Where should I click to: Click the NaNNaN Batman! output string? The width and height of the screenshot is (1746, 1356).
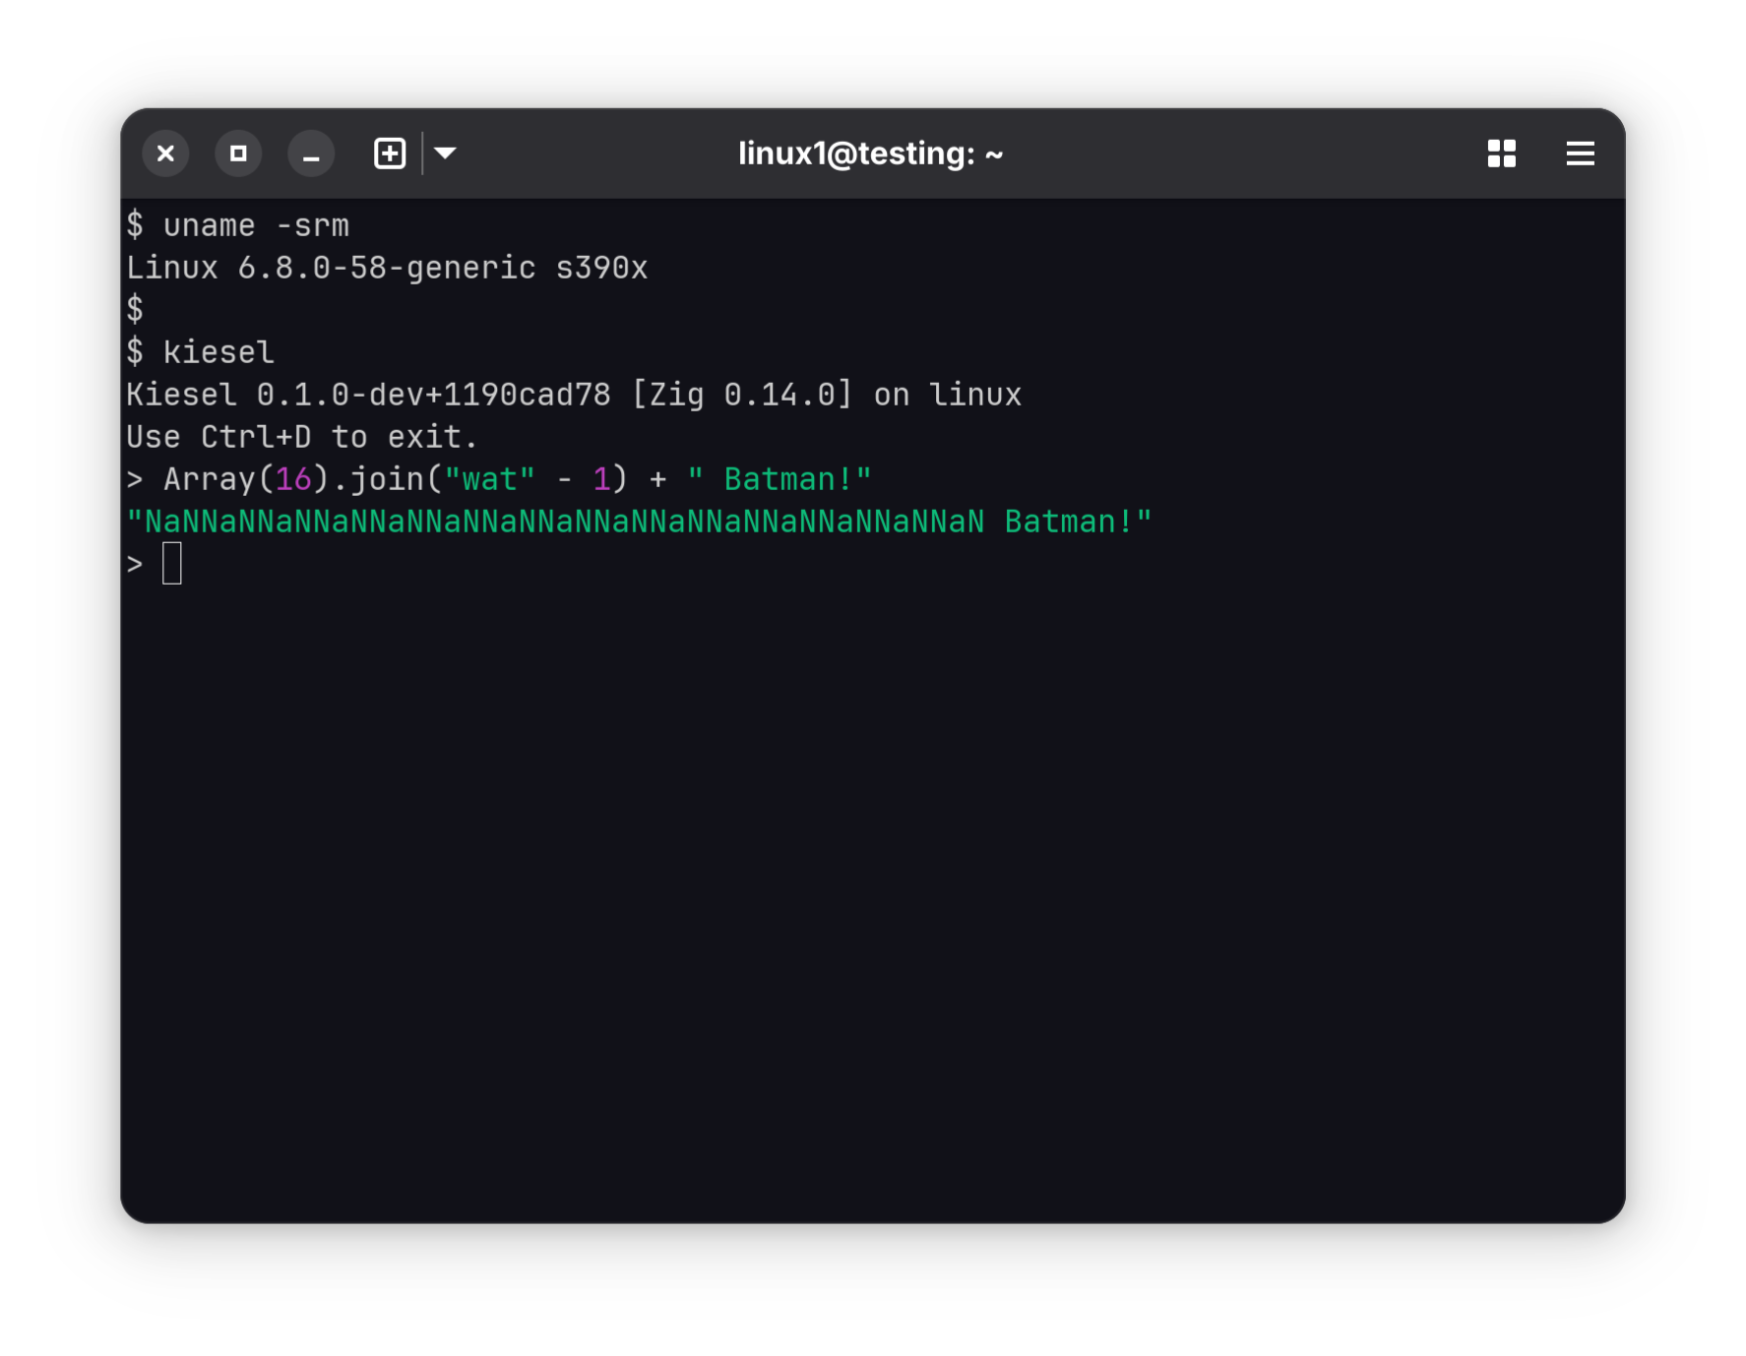639,522
